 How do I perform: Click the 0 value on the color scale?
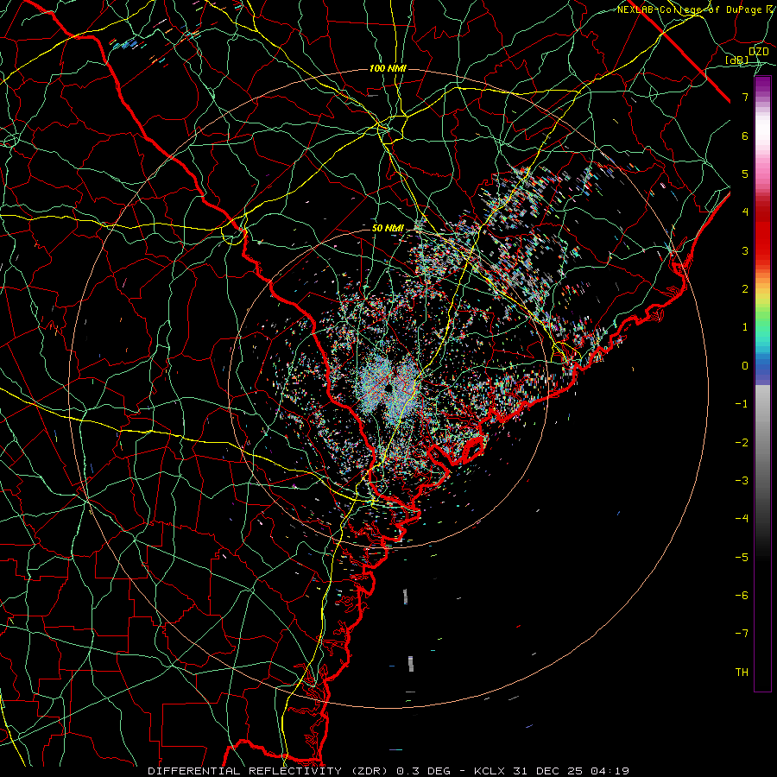pos(745,366)
